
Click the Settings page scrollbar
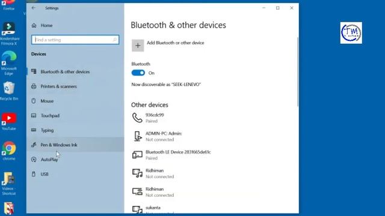coord(298,71)
